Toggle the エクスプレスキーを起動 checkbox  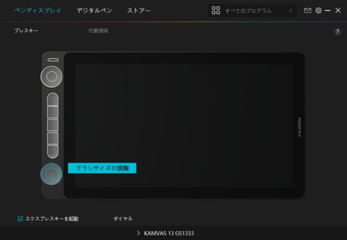point(20,218)
